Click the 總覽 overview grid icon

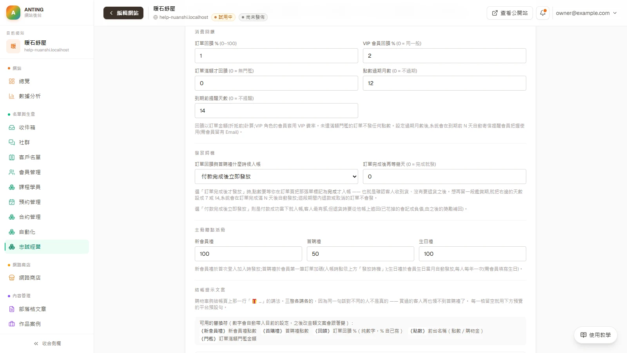[12, 81]
